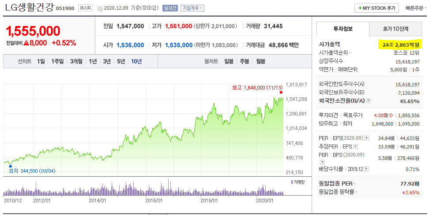Open the 기업개요 dropdown

coord(192,8)
